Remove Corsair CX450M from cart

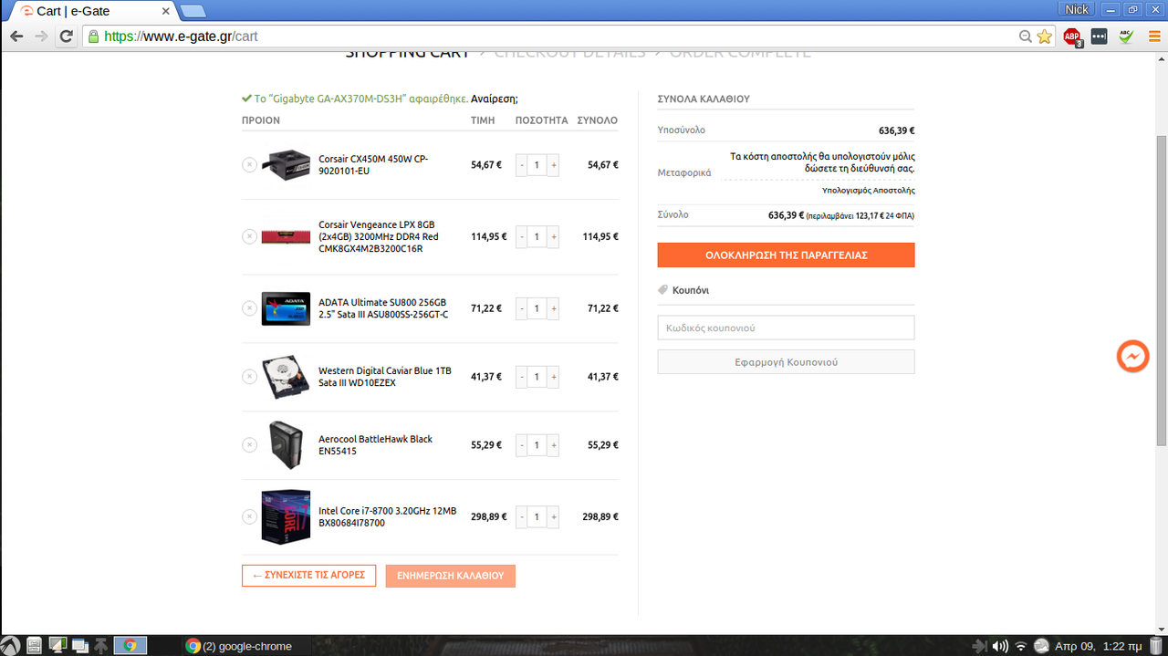pos(249,165)
